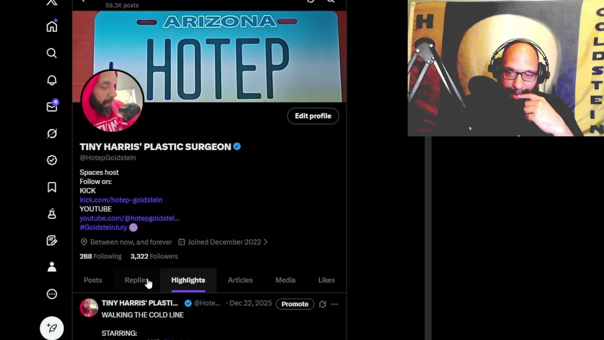Open the Bookmarks icon
The image size is (604, 340).
52,187
